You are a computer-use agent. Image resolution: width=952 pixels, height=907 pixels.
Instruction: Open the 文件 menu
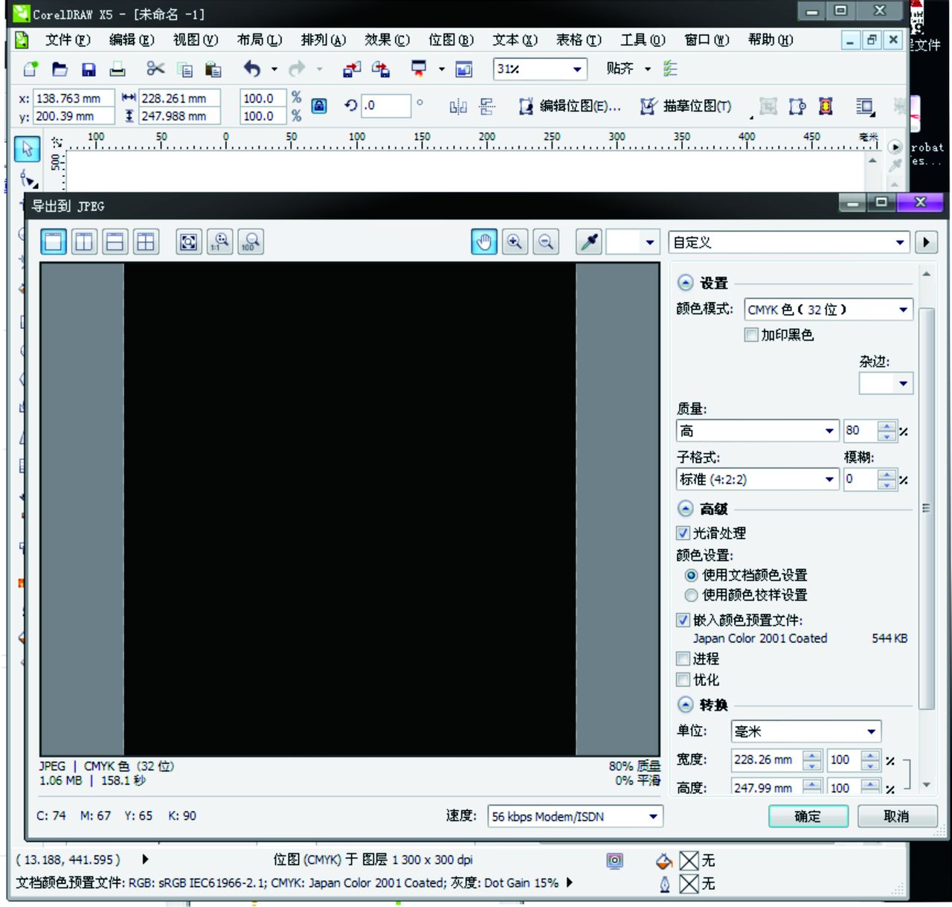tap(68, 39)
